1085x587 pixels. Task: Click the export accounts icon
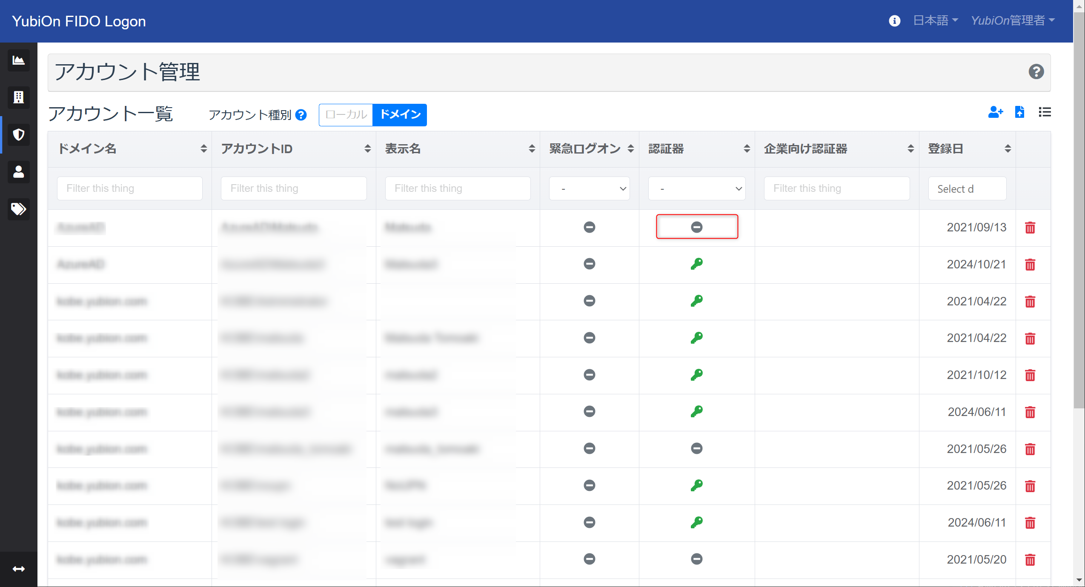pos(1020,112)
